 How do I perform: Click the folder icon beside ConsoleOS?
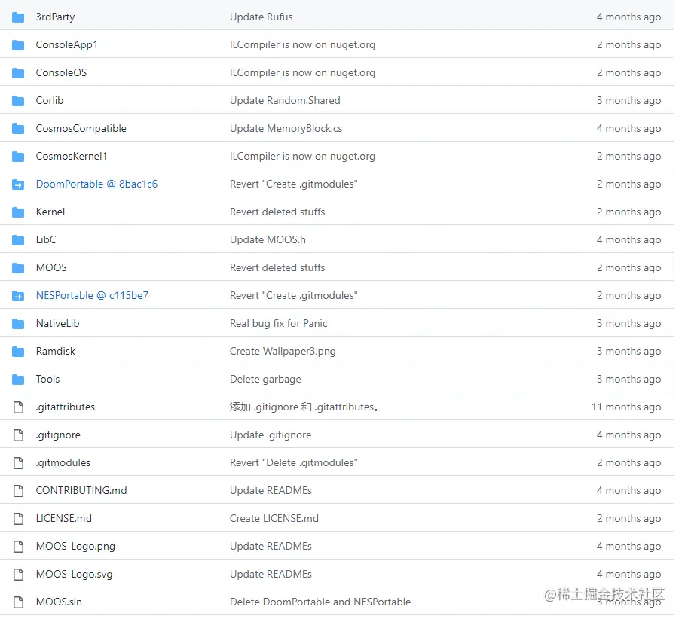pyautogui.click(x=18, y=72)
